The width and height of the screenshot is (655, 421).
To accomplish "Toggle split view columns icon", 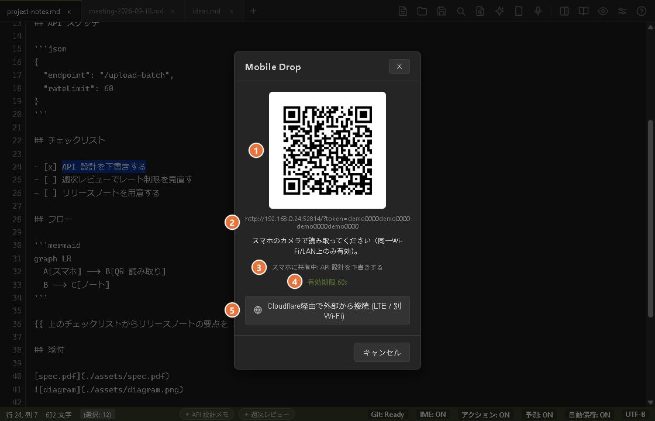I will (564, 11).
